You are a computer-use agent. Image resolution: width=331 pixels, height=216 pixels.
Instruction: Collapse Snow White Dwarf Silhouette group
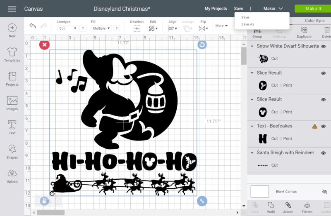point(252,46)
